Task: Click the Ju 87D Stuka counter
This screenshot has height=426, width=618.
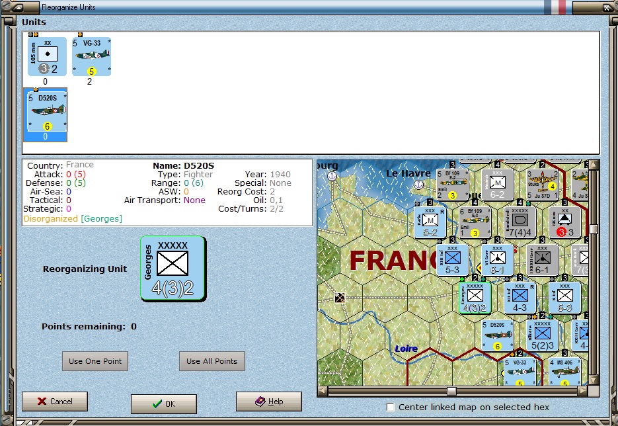Action: coord(543,185)
